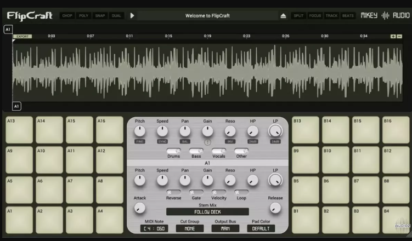Click the pad HP knob in lower row
The height and width of the screenshot is (241, 412).
(x=253, y=180)
